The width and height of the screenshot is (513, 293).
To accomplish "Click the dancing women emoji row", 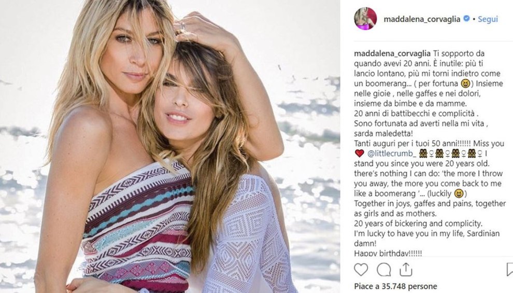I will tap(451, 153).
